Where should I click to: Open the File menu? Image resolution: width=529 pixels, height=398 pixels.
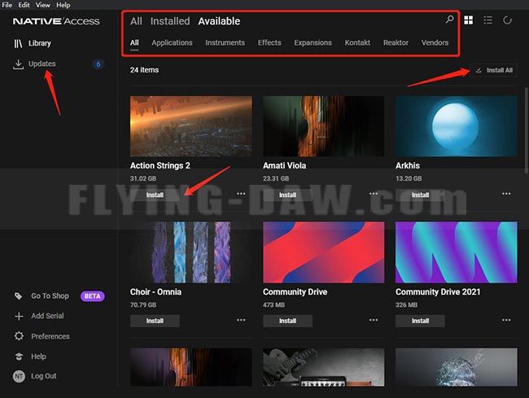coord(7,5)
